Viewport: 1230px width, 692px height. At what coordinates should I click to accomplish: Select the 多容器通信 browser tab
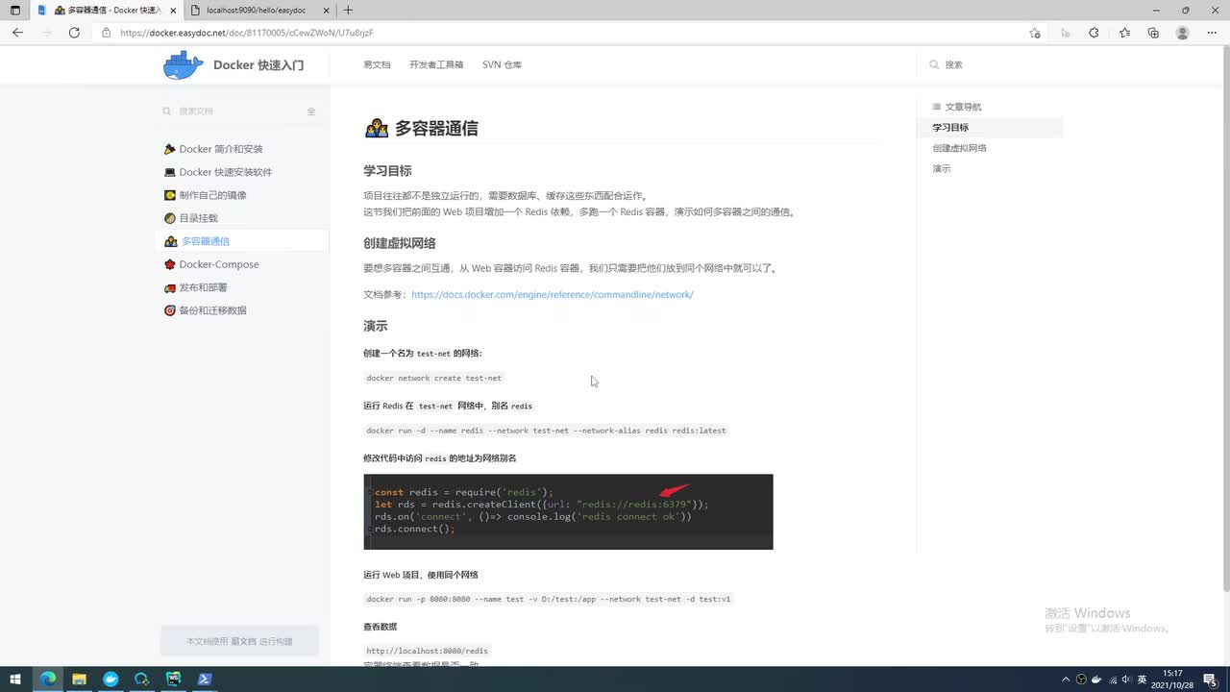[x=106, y=10]
